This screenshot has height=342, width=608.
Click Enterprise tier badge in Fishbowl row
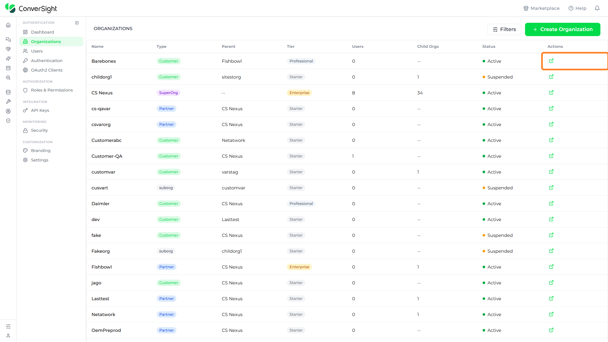tap(299, 267)
